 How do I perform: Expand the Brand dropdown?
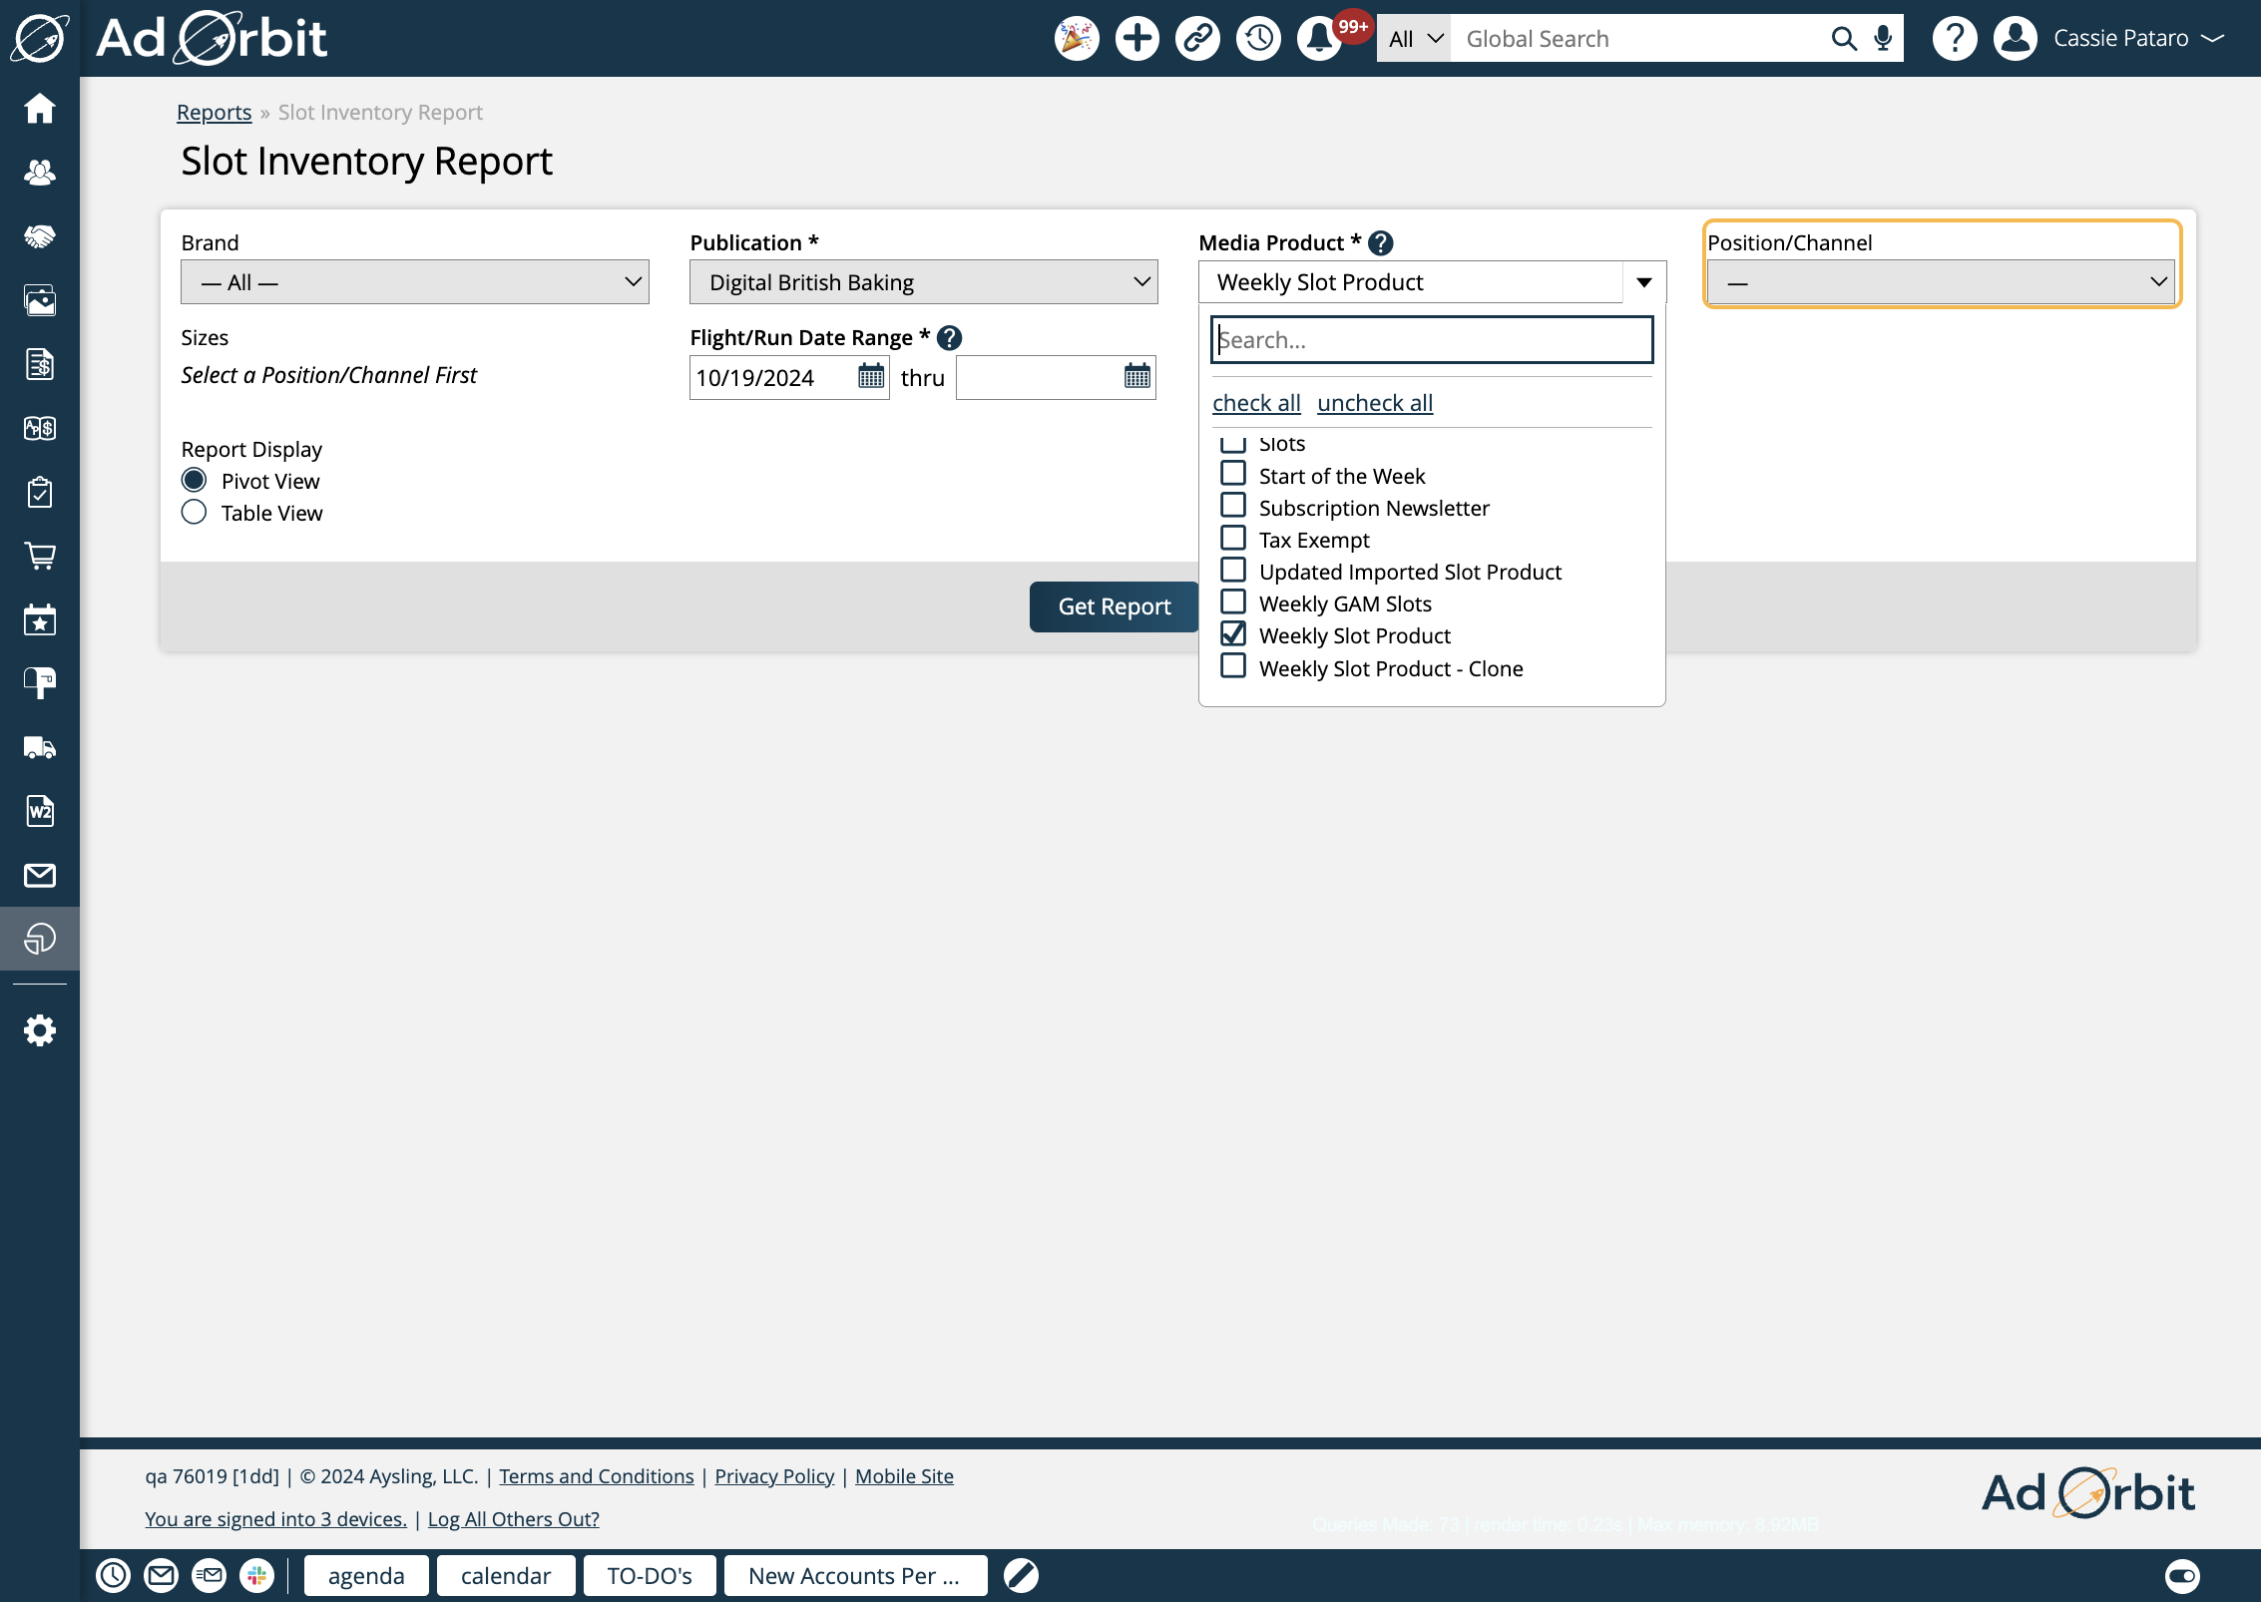pyautogui.click(x=414, y=282)
